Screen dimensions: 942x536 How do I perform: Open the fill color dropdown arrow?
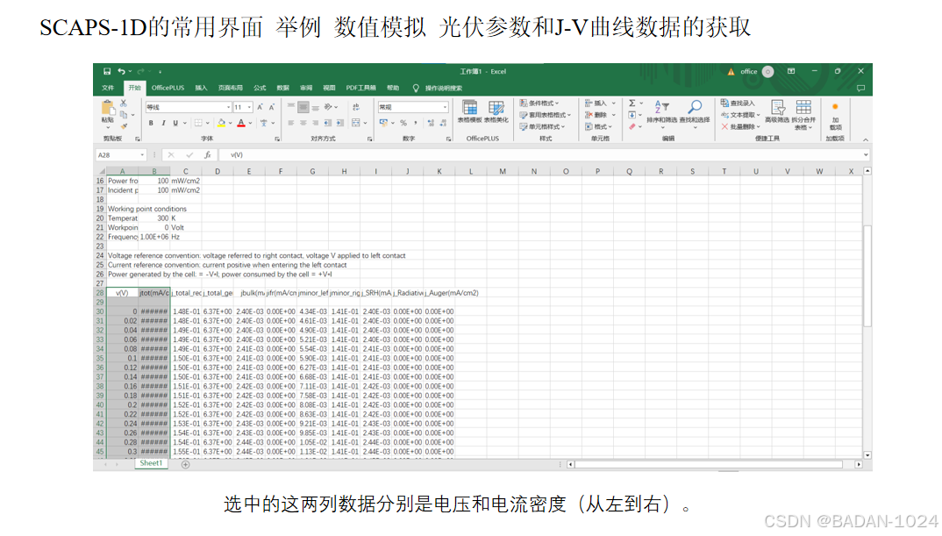click(230, 123)
